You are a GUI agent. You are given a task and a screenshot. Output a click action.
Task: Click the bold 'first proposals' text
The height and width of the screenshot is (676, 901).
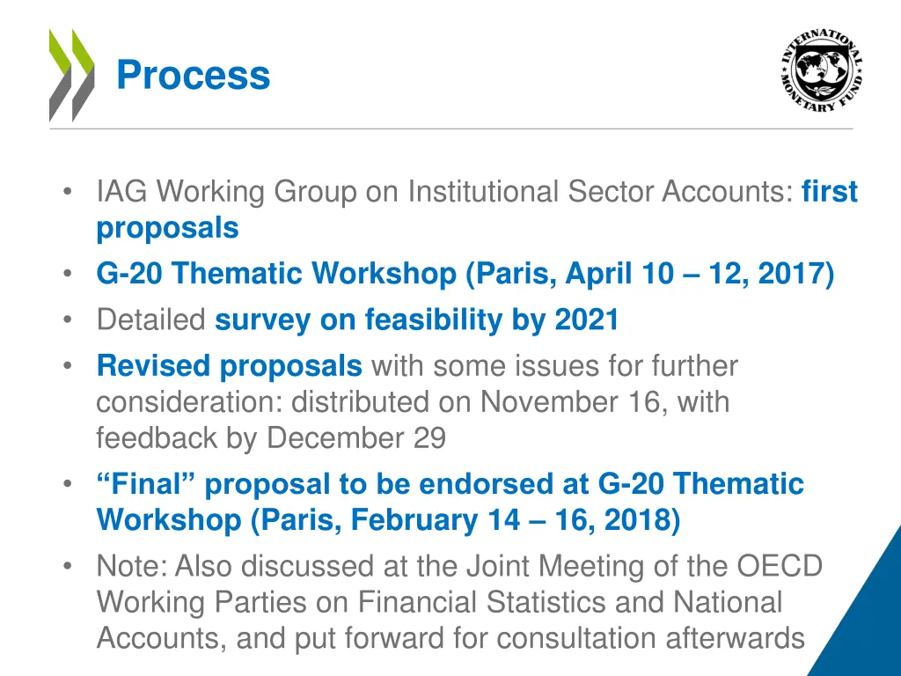(477, 209)
